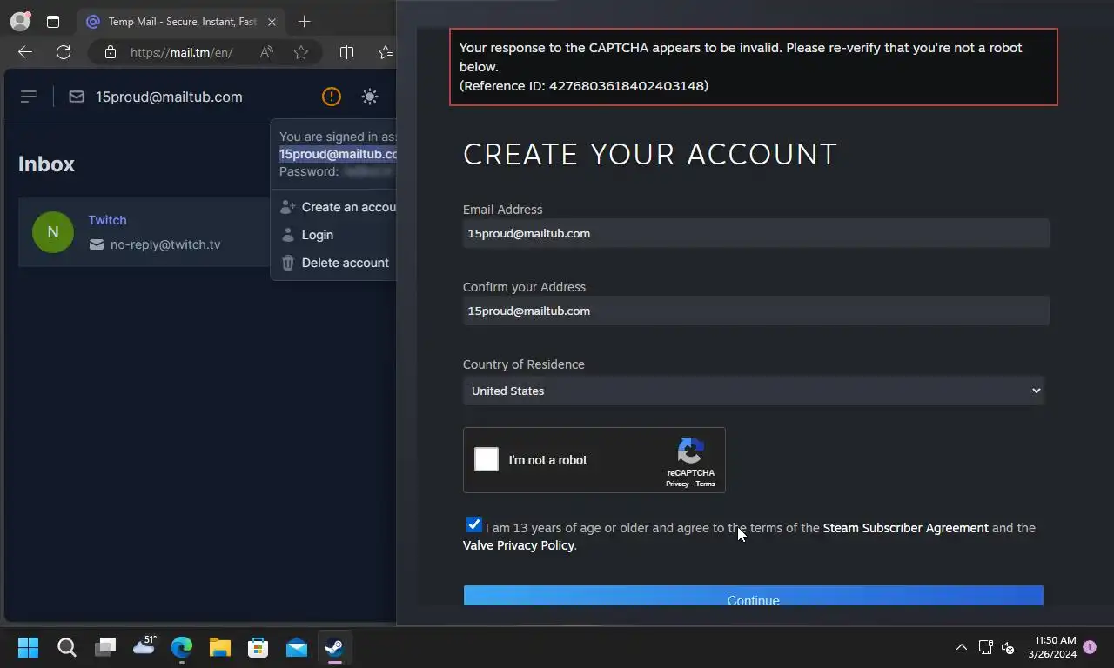The image size is (1114, 668).
Task: Open the split screen icon
Action: (x=346, y=52)
